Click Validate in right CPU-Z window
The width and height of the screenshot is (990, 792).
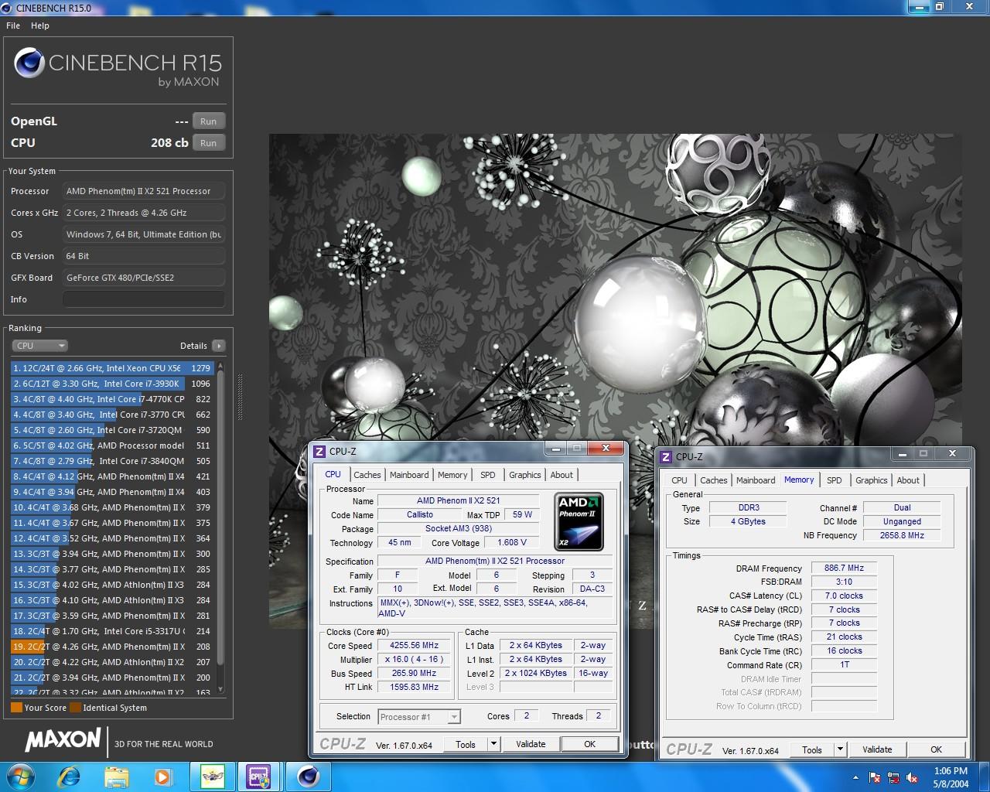pos(877,749)
